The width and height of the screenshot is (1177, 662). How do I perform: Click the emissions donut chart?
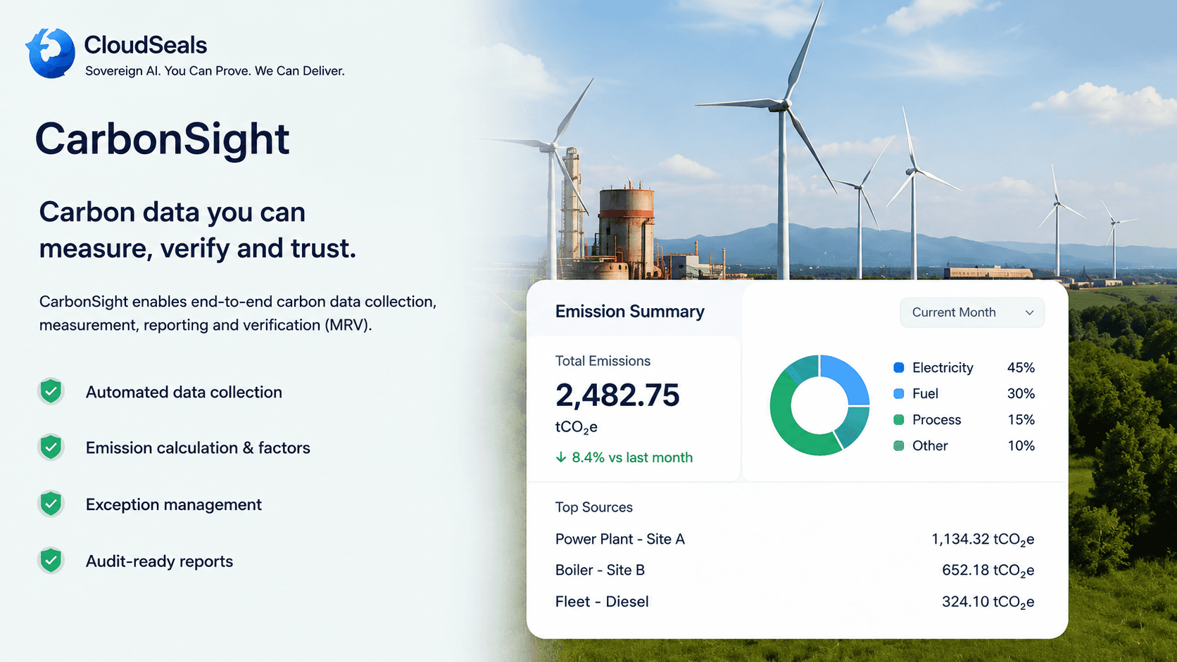(x=820, y=405)
